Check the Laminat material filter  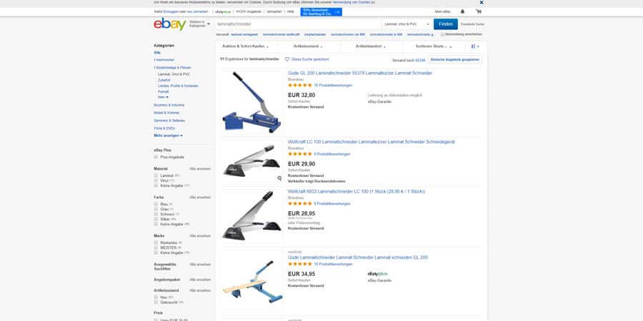coord(156,175)
